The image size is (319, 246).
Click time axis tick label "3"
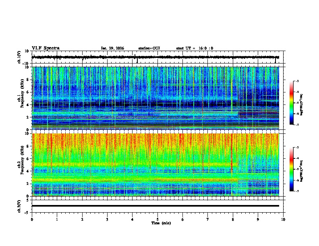(x=107, y=219)
